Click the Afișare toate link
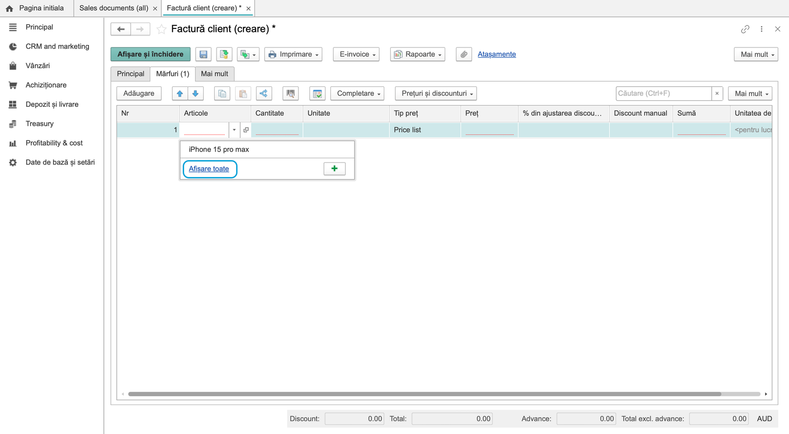Screen dimensions: 789x434 pos(209,169)
